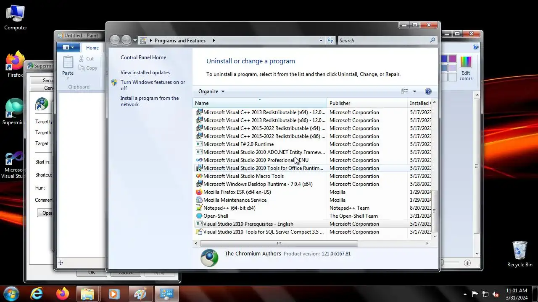Open the Organize dropdown menu

point(211,91)
